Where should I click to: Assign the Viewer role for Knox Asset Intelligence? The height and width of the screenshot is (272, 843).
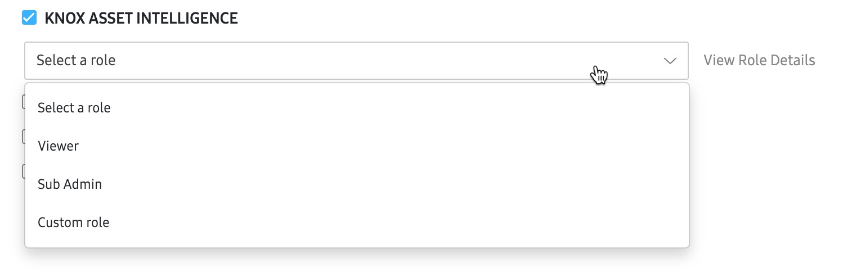(x=59, y=146)
